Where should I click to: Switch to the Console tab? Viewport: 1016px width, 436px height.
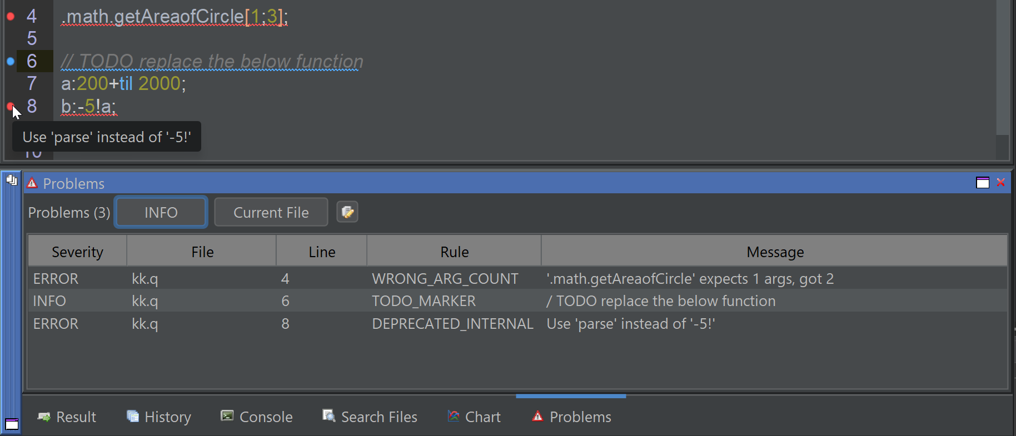tap(257, 417)
